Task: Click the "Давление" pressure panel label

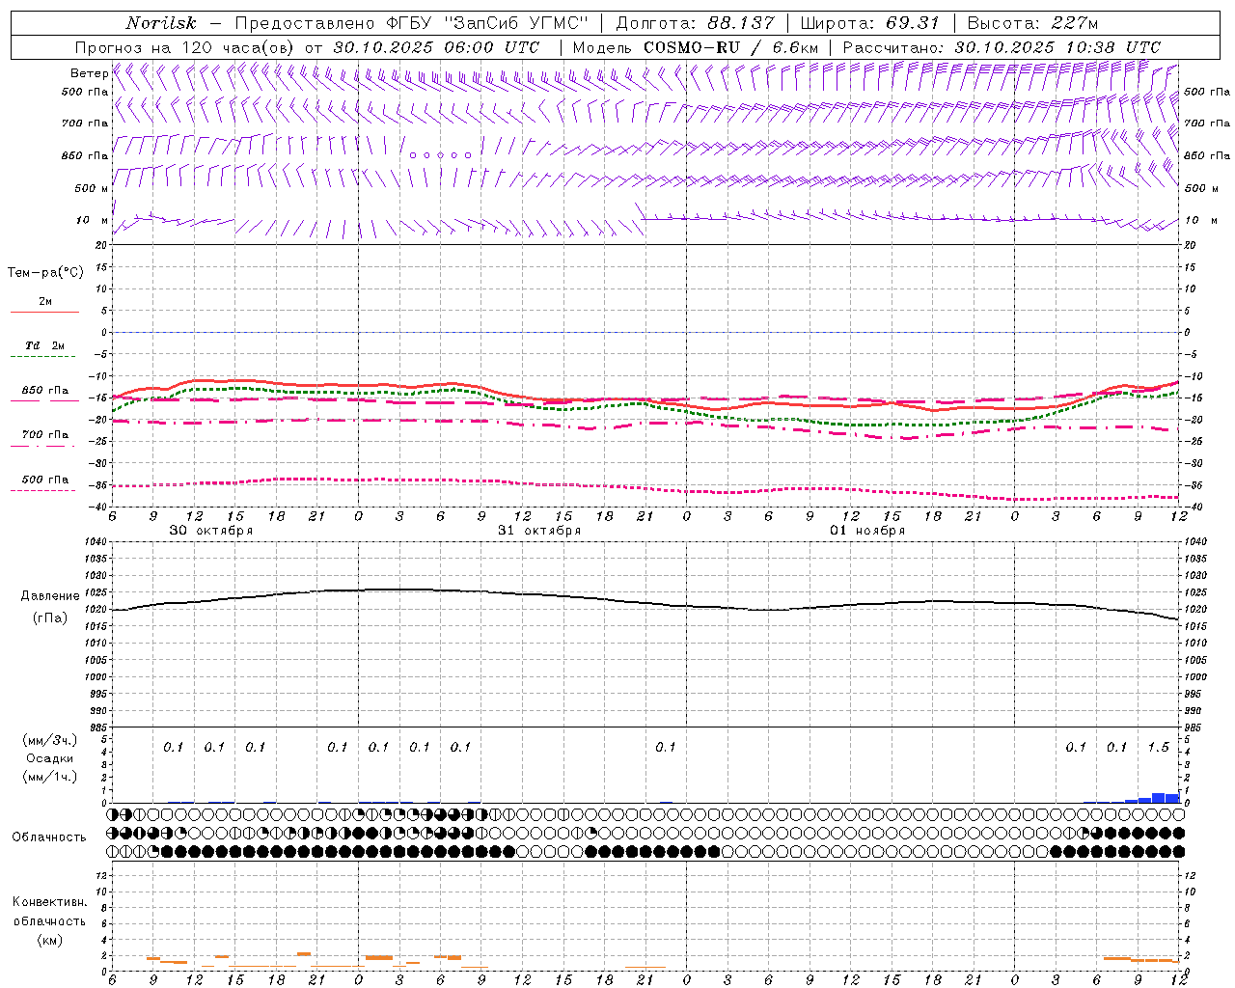Action: (x=50, y=596)
